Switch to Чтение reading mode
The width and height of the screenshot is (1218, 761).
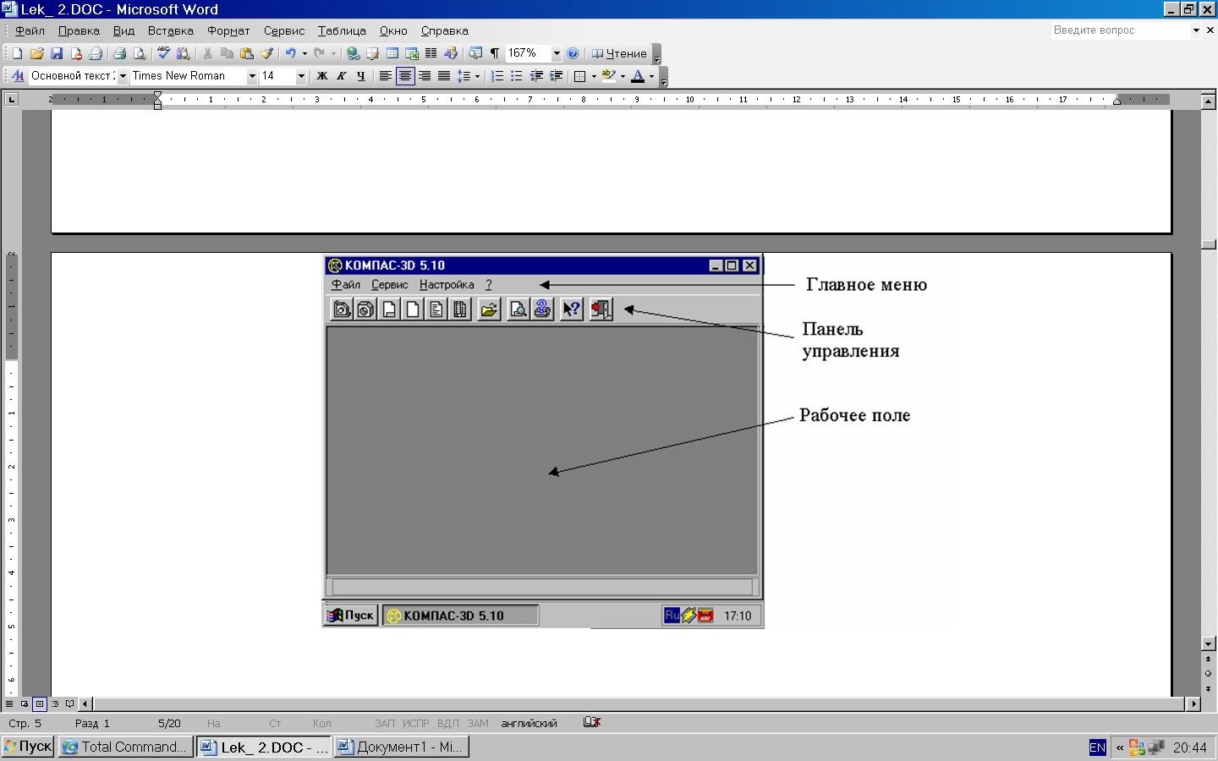pos(619,53)
